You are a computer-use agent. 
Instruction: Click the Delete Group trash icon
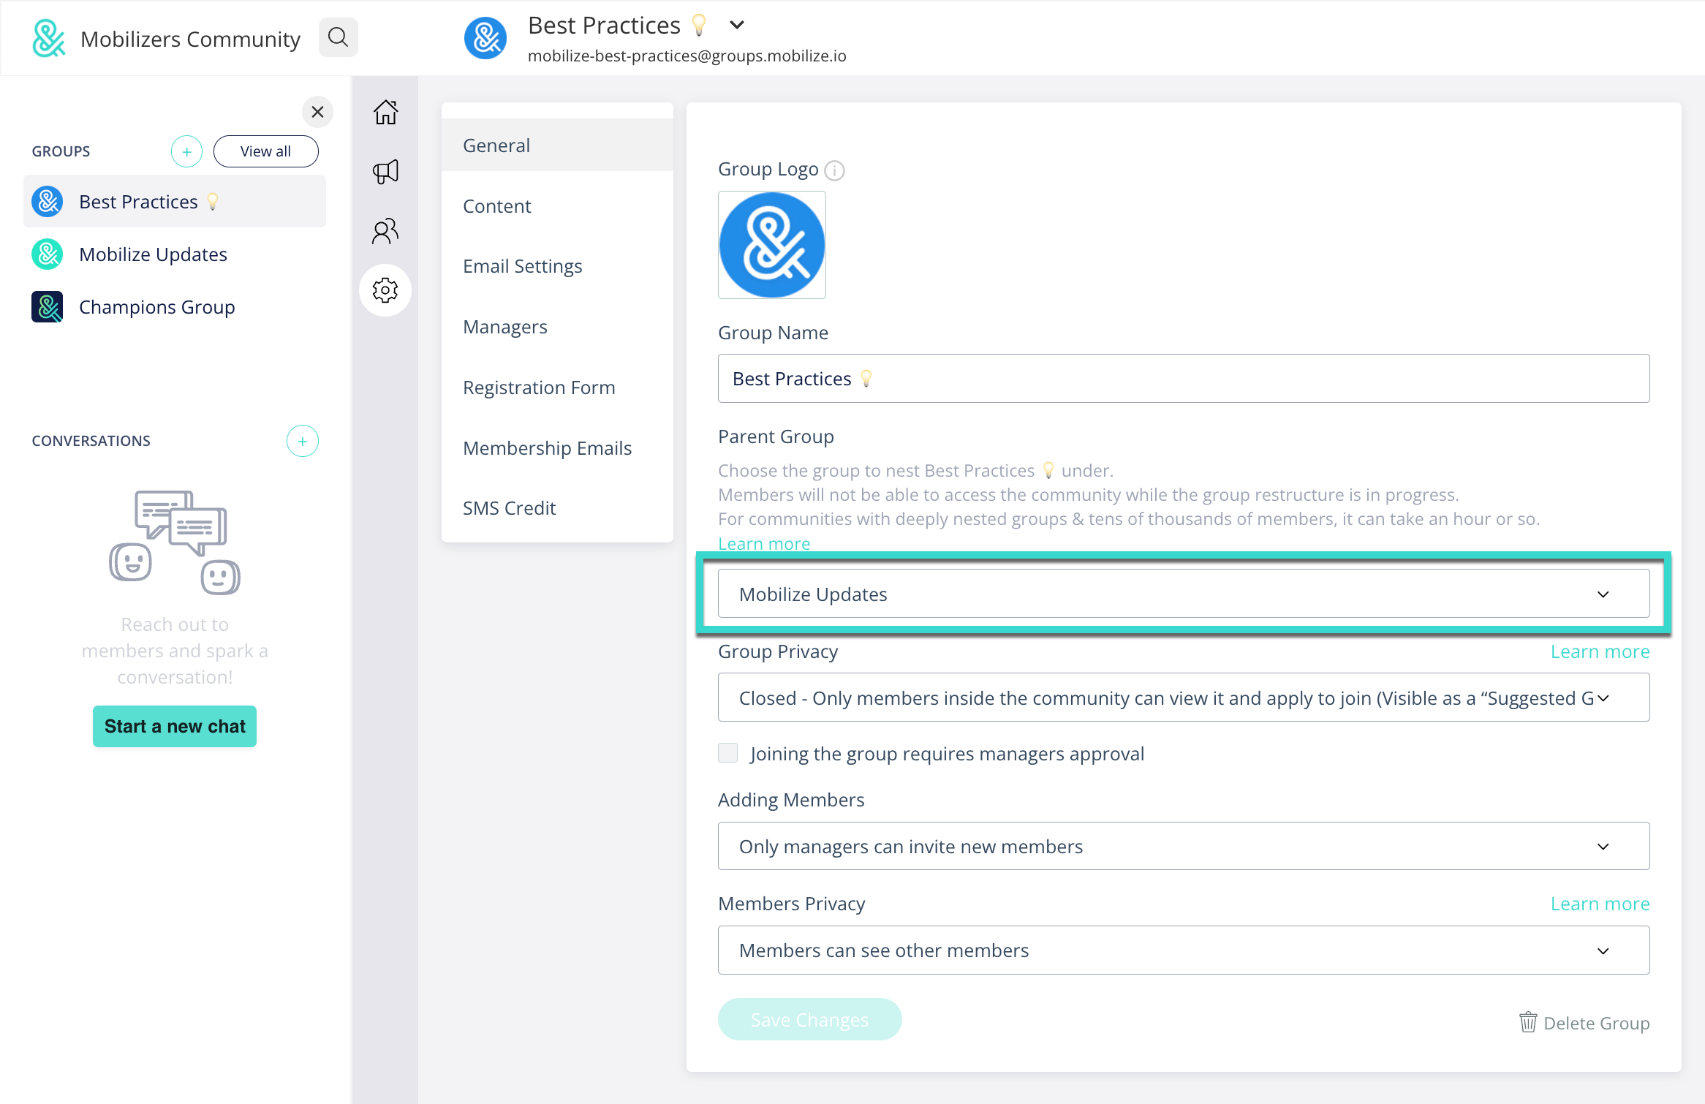[x=1528, y=1022]
